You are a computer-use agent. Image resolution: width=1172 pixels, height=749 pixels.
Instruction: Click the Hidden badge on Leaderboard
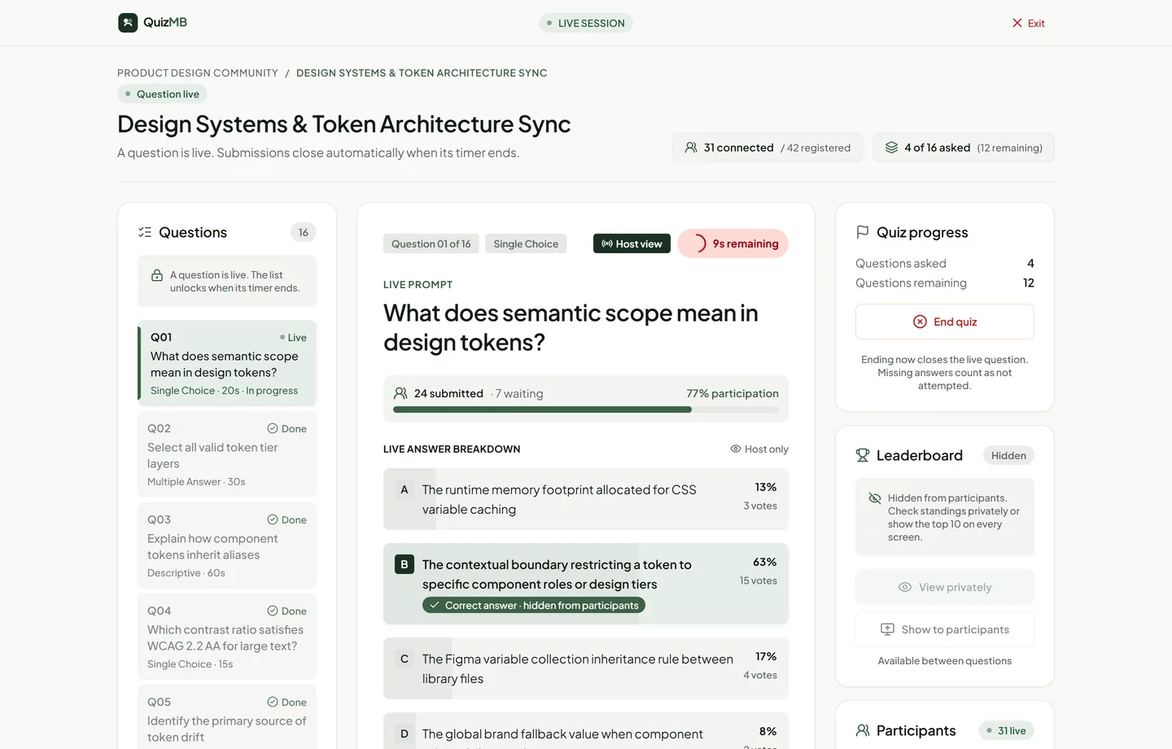click(1008, 455)
